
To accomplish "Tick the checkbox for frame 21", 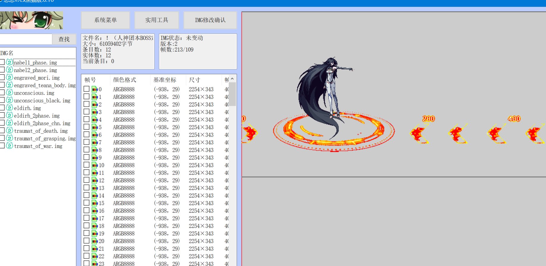I will coord(87,248).
